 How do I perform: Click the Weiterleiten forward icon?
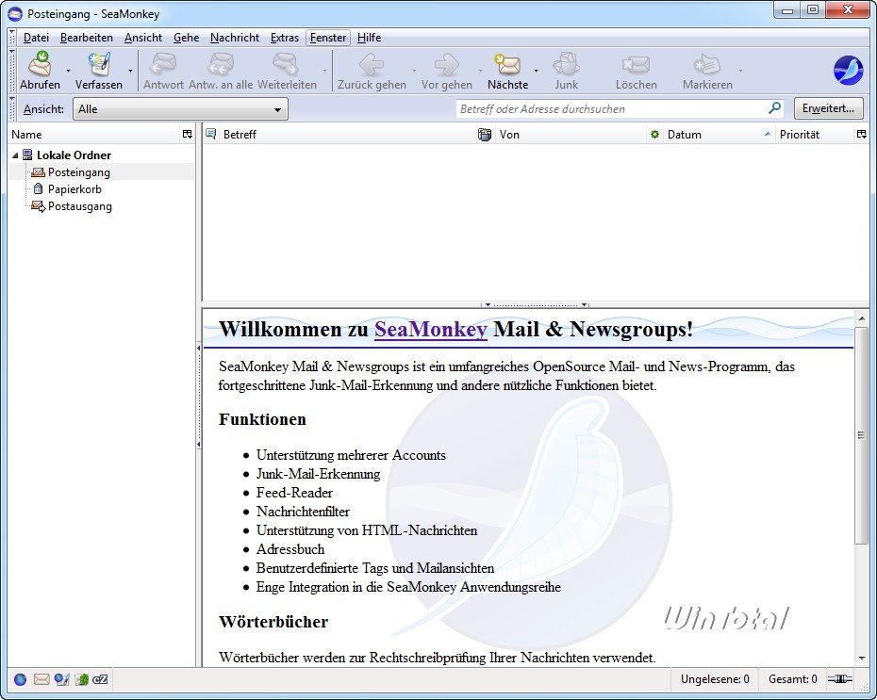click(286, 64)
